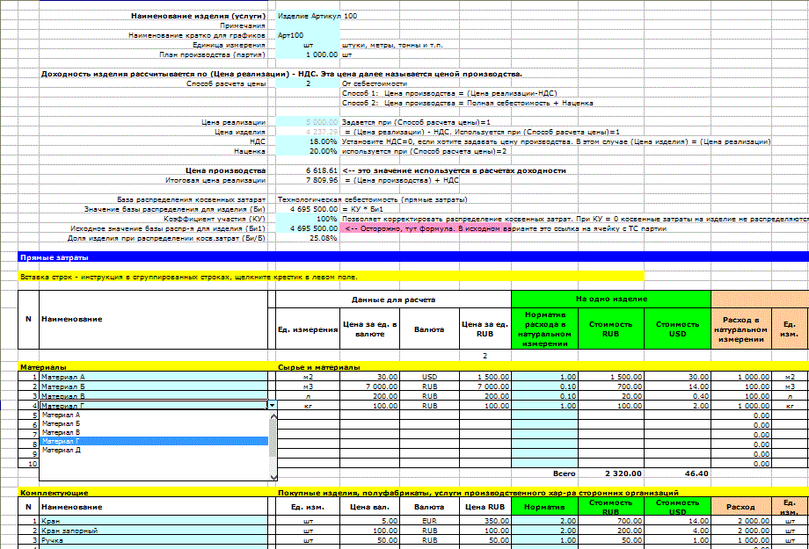Viewport: 809px width, 549px height.
Task: Click the dropdown list scrollbar thumb
Action: pos(273,438)
